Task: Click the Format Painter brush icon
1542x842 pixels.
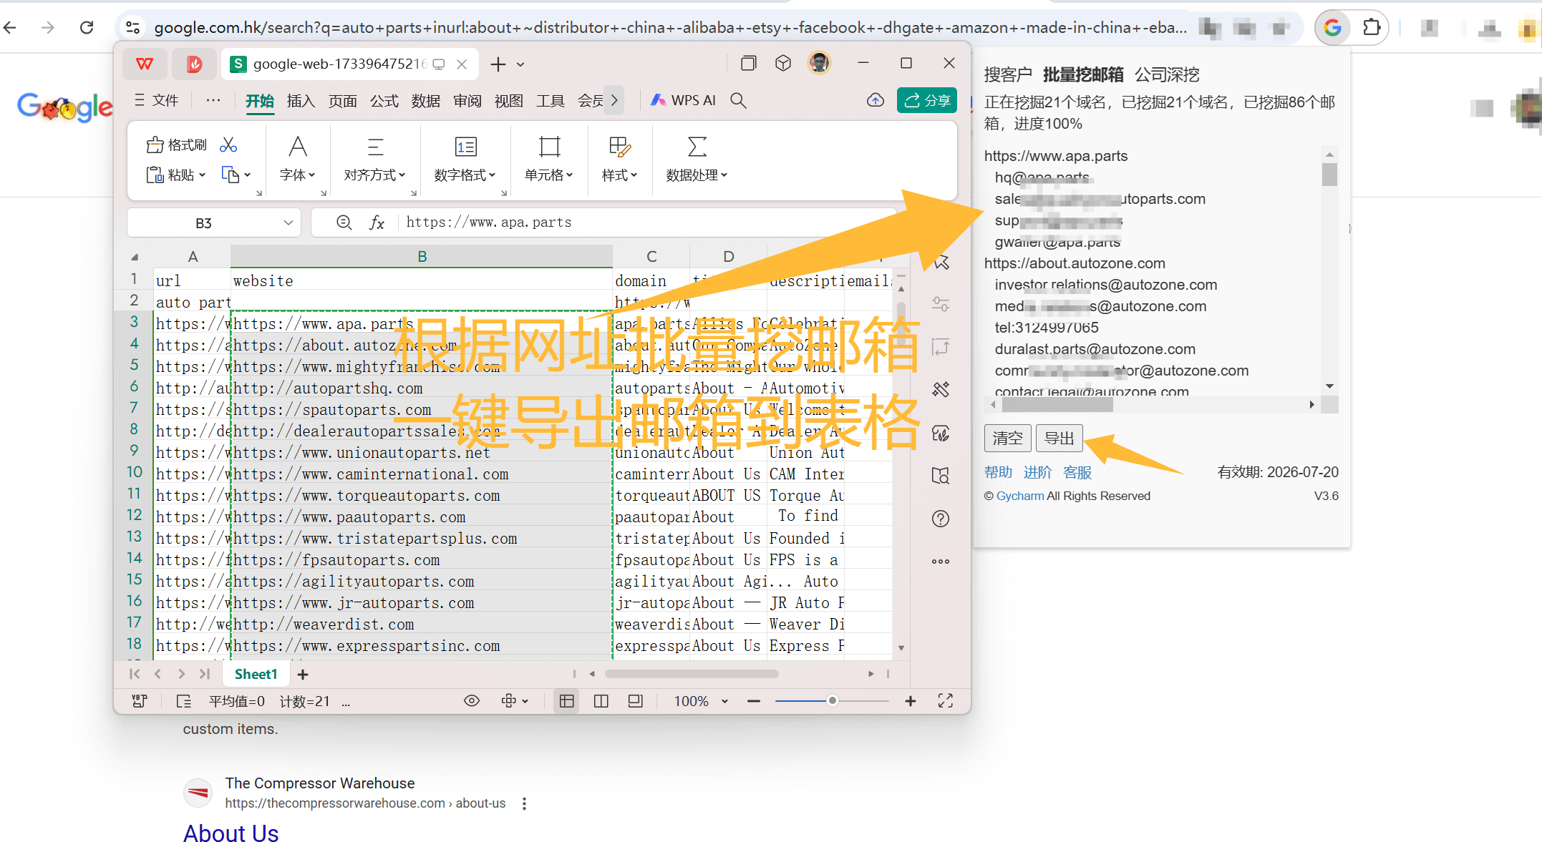Action: 155,145
